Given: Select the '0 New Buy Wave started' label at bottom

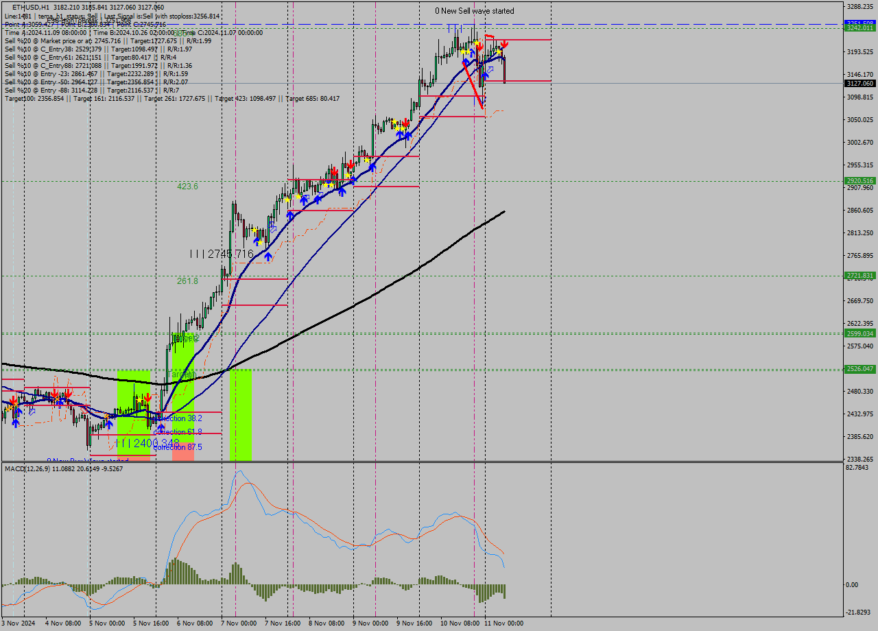Looking at the screenshot, I should point(88,459).
